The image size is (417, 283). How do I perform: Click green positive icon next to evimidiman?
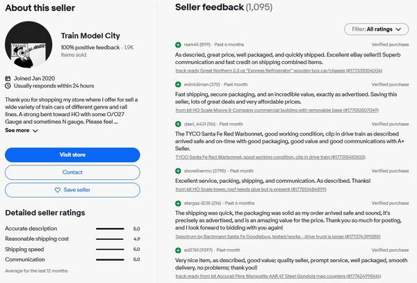179,84
